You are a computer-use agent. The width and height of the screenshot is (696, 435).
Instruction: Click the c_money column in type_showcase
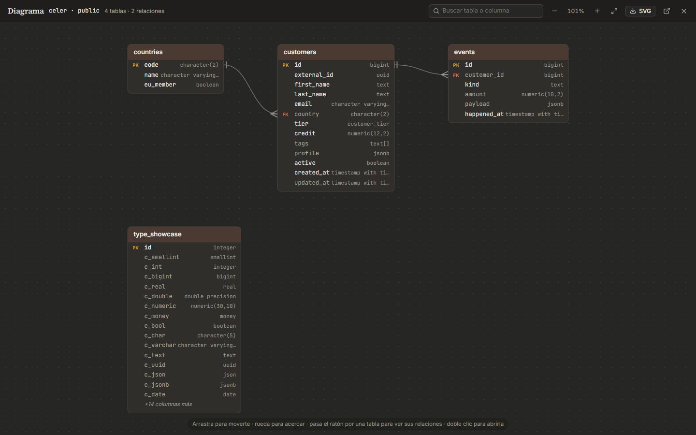pos(184,316)
